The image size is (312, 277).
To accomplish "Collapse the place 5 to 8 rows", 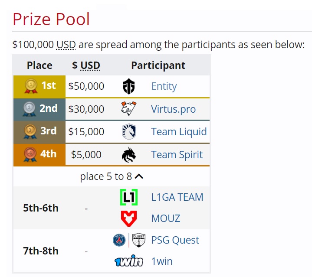I will point(139,176).
